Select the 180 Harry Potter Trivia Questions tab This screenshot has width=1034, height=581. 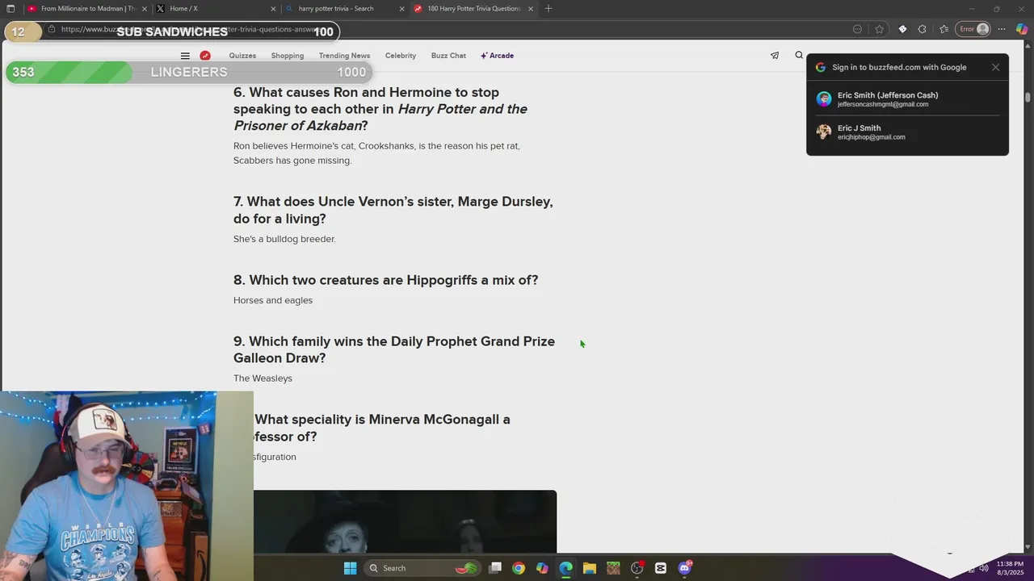474,8
